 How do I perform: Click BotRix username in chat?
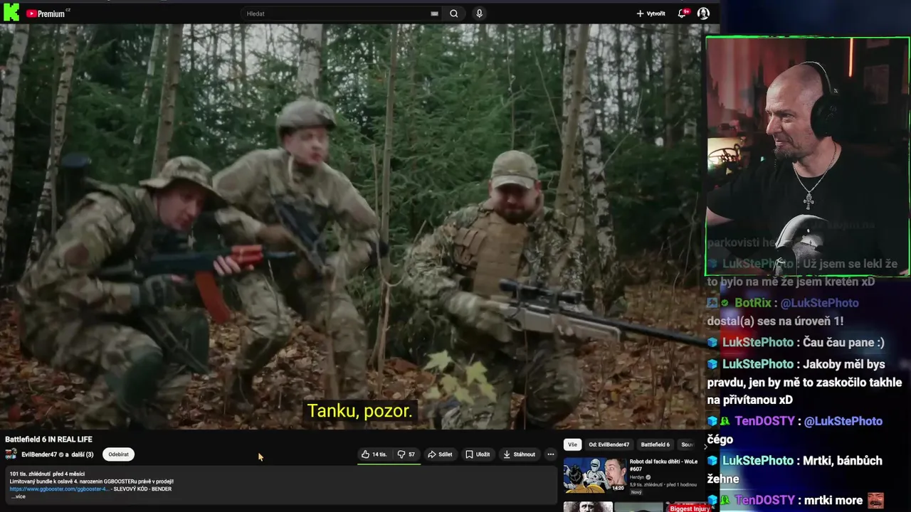pyautogui.click(x=752, y=303)
